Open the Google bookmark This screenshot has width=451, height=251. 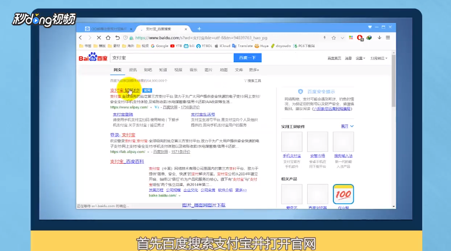tap(160, 46)
